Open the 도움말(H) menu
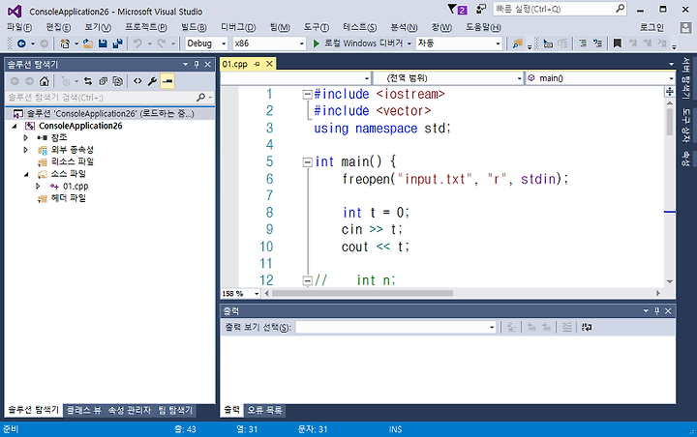Screen dimensions: 697x437 coord(483,27)
